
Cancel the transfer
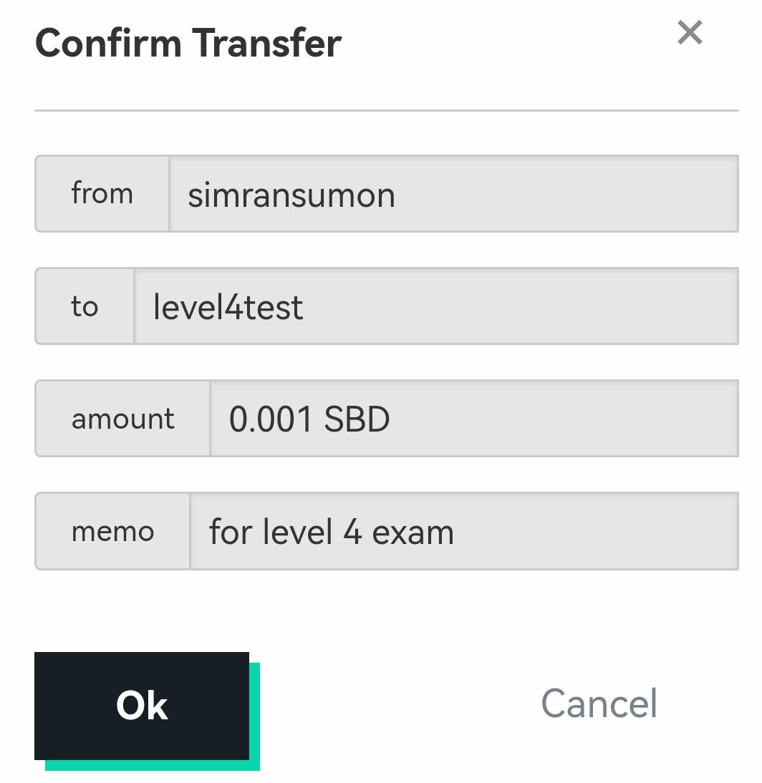click(x=599, y=704)
